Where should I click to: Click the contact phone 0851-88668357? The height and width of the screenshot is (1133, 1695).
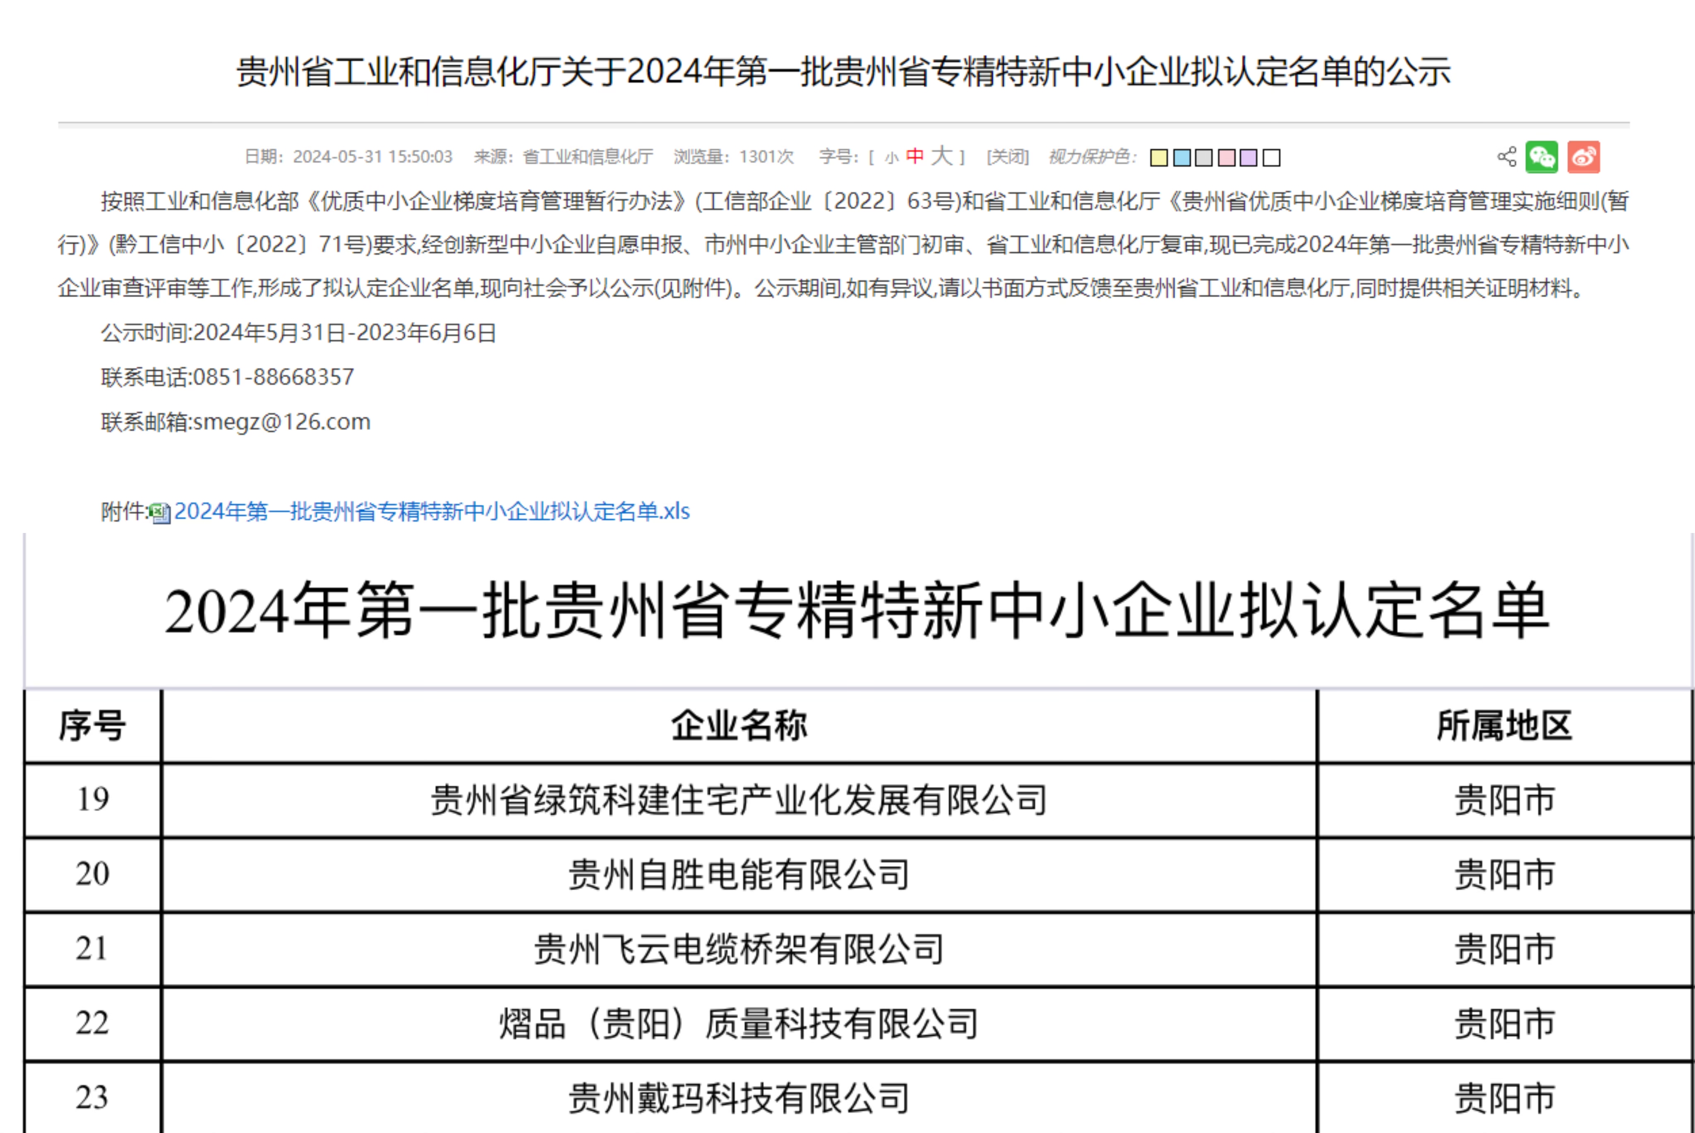click(274, 377)
